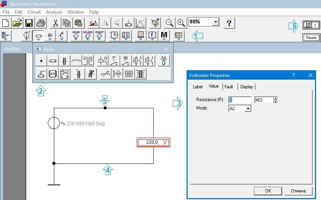Select the Potentiometer in Basic panel
The height and width of the screenshot is (200, 321).
coord(41,74)
